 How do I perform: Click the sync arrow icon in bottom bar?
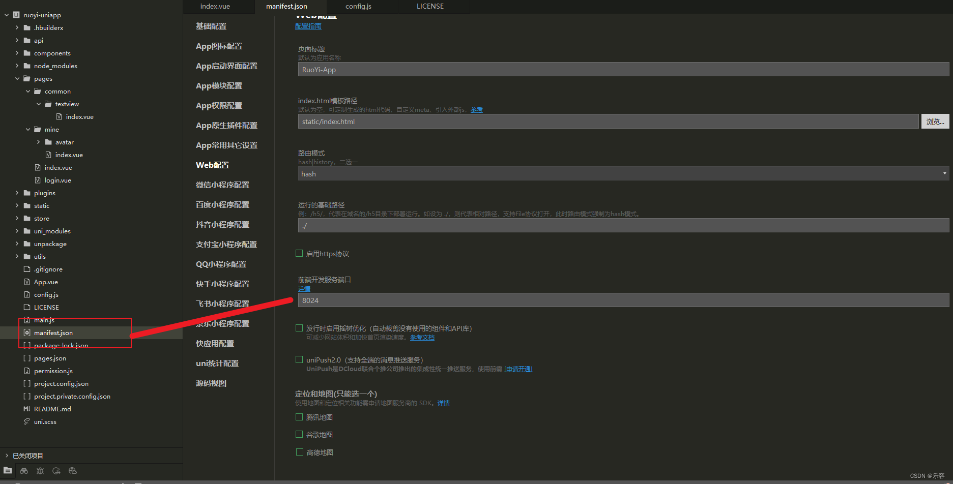click(56, 471)
